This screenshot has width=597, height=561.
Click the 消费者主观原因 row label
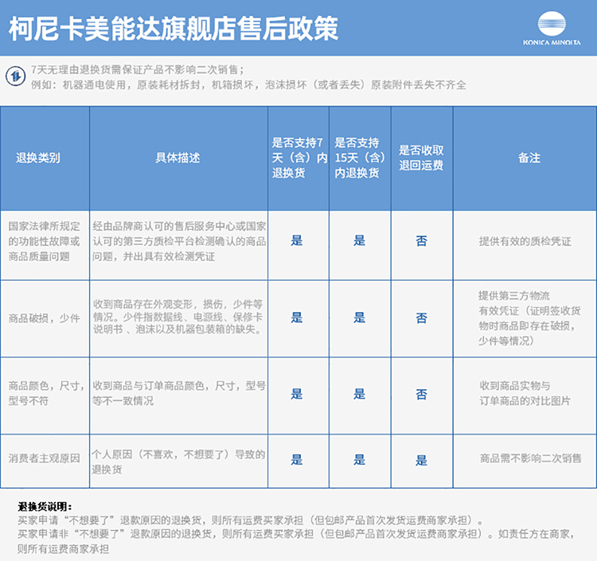tap(44, 458)
